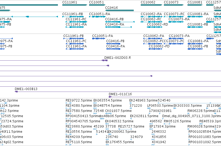
Task: Select EST RE44209.5prime
Action: [79, 137]
